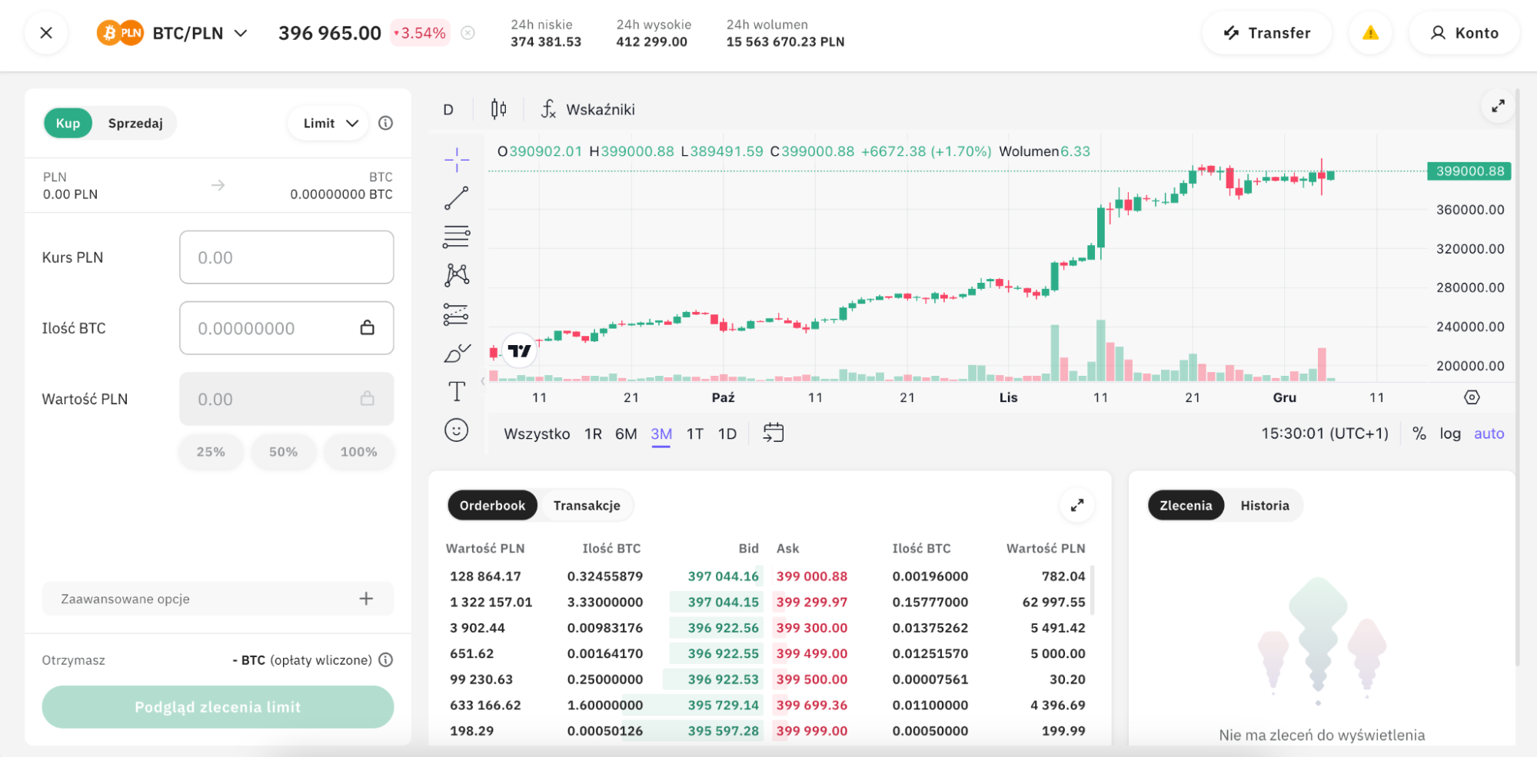This screenshot has height=757, width=1537.
Task: Click the Transfer button
Action: tap(1266, 33)
